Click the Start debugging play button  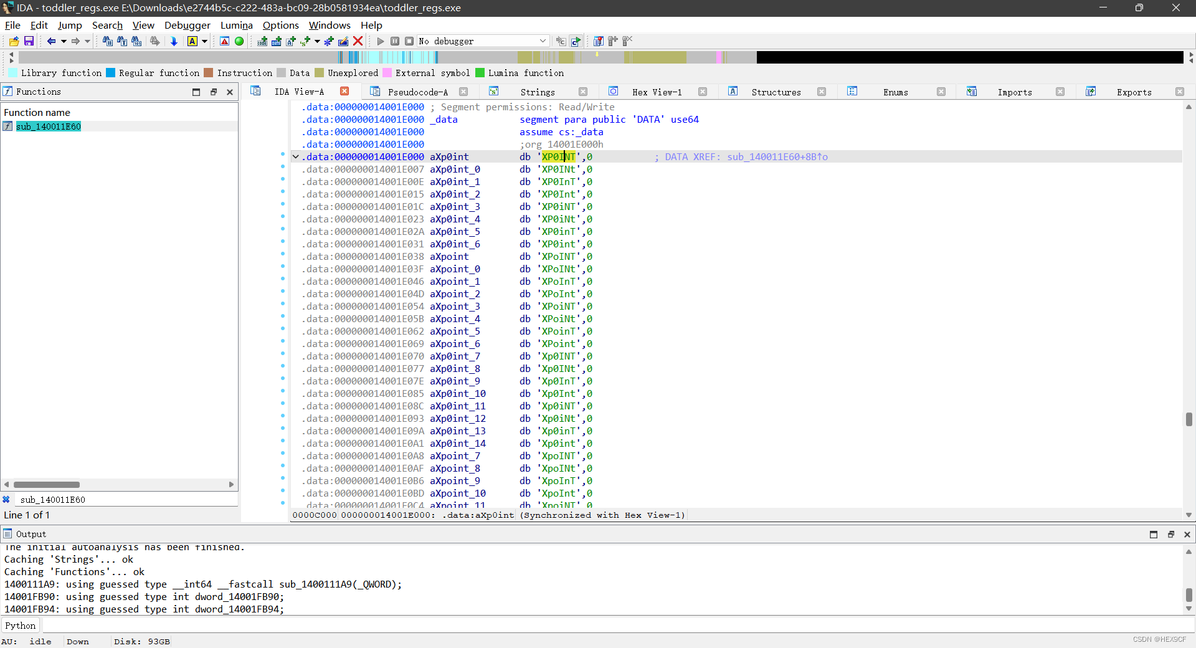coord(381,41)
